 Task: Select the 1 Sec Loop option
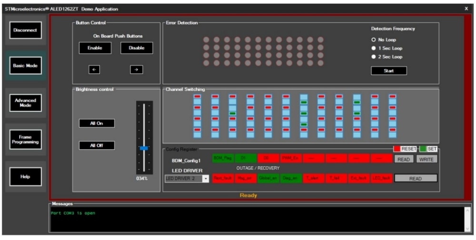tap(374, 48)
